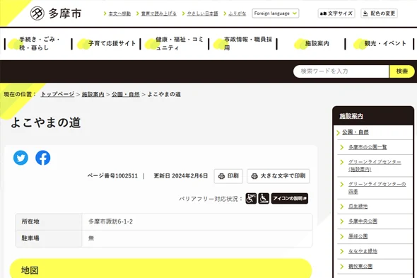Image resolution: width=417 pixels, height=278 pixels.
Task: Open 鶴牧東公園 sidebar link
Action: point(360,266)
